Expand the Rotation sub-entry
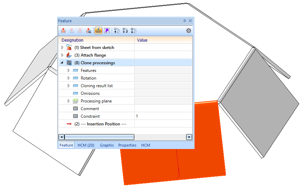 [x=69, y=78]
